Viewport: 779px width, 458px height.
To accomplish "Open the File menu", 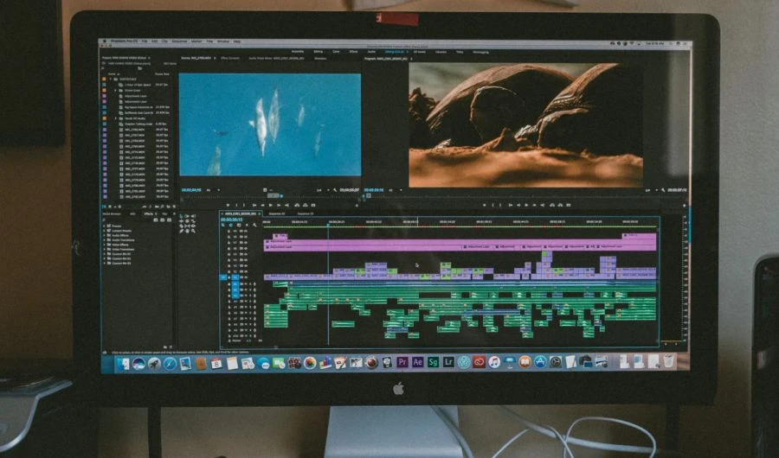I will click(x=144, y=41).
